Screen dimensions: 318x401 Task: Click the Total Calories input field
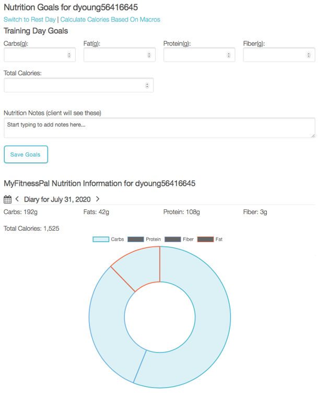[73, 85]
